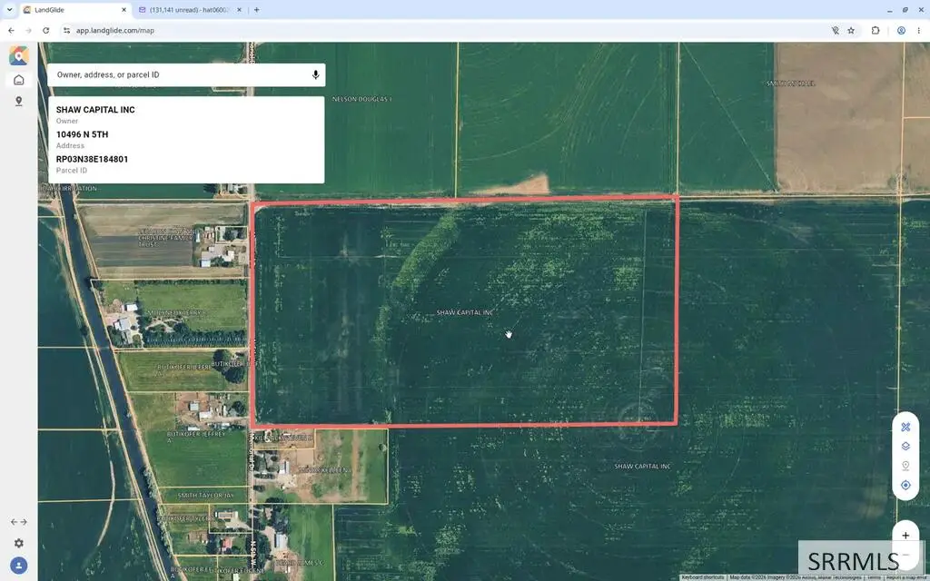Toggle sidebar with the left-right arrows icon
This screenshot has width=930, height=581.
pos(18,522)
